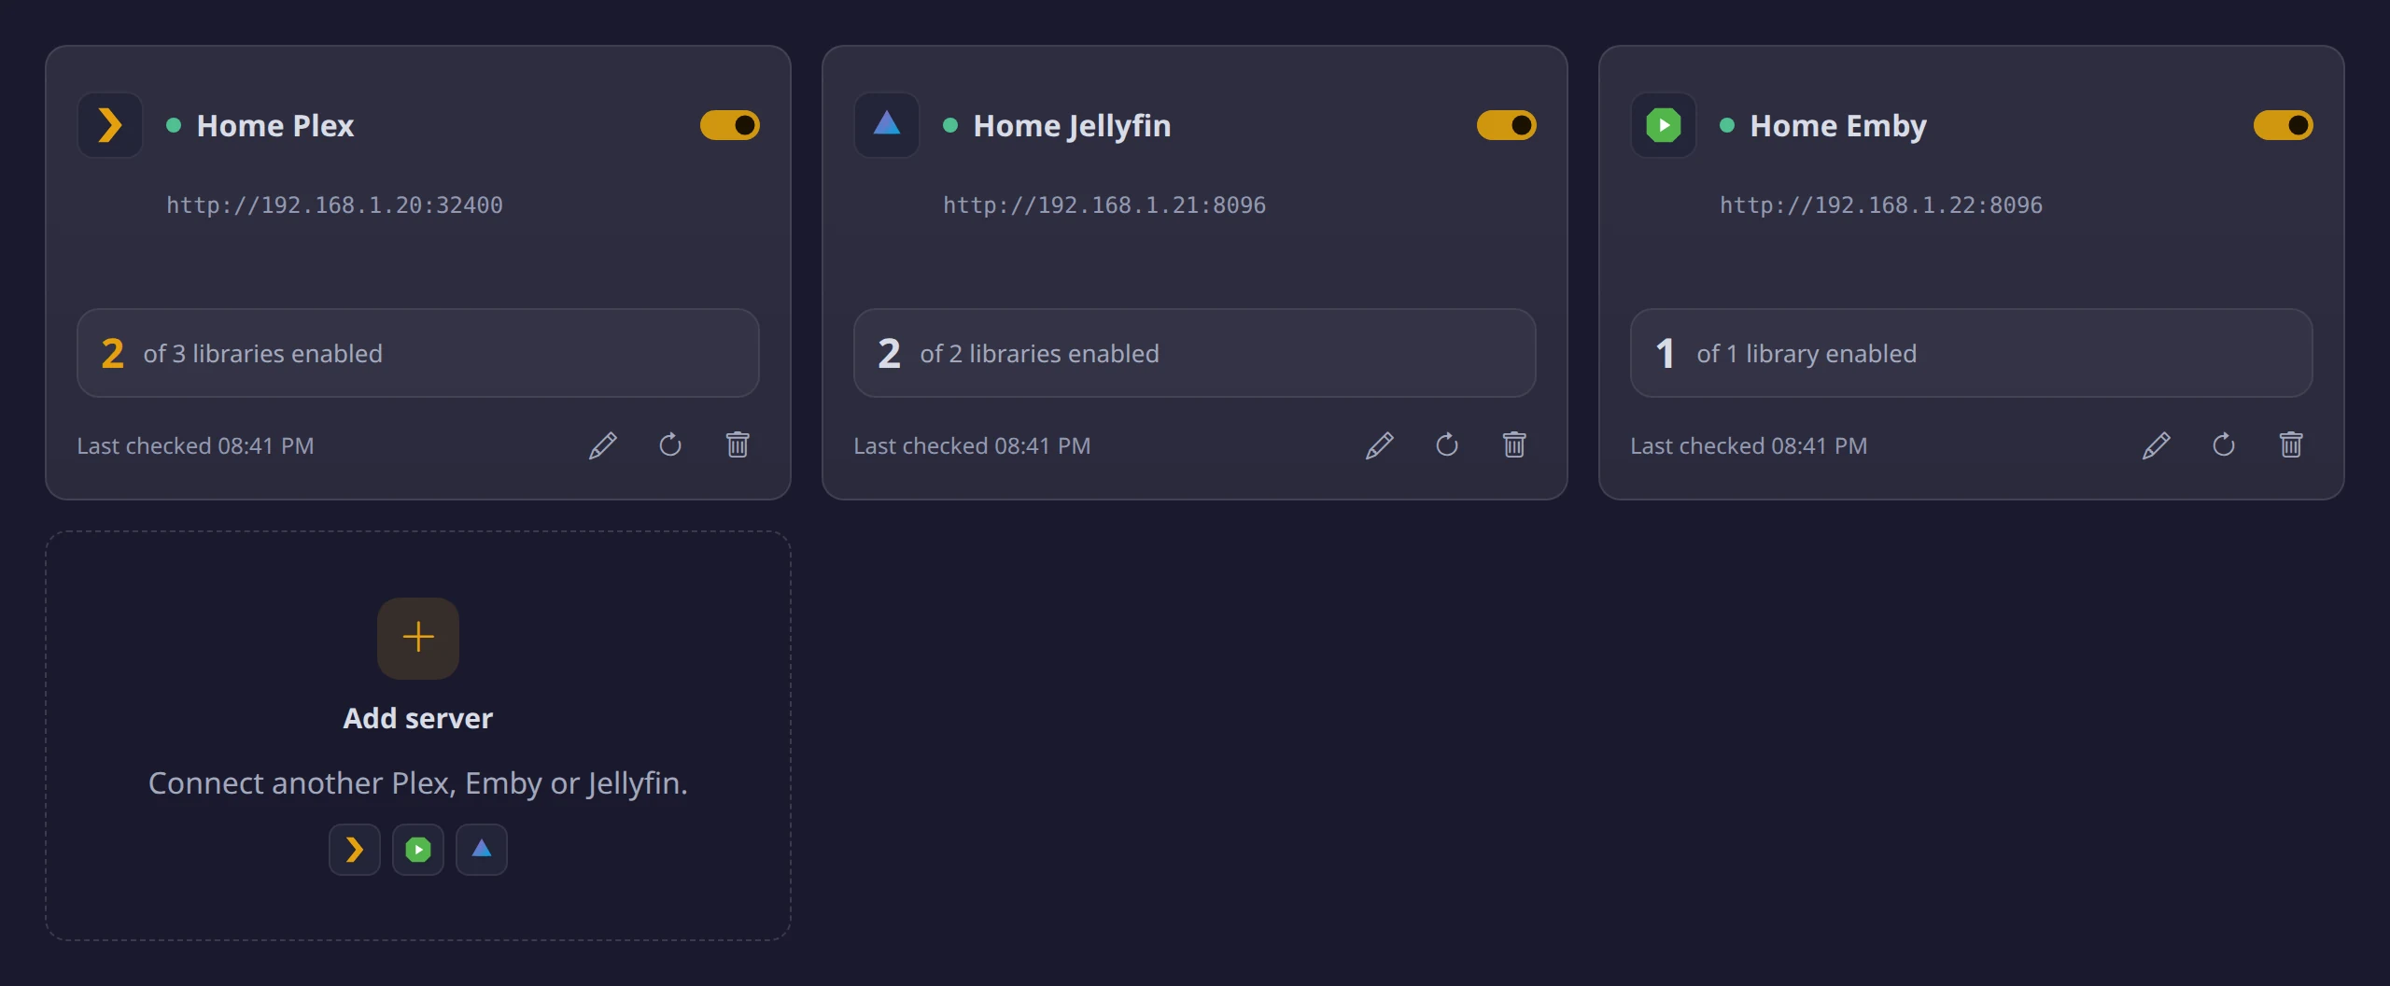Delete the Home Plex server
Image resolution: width=2390 pixels, height=986 pixels.
[738, 445]
